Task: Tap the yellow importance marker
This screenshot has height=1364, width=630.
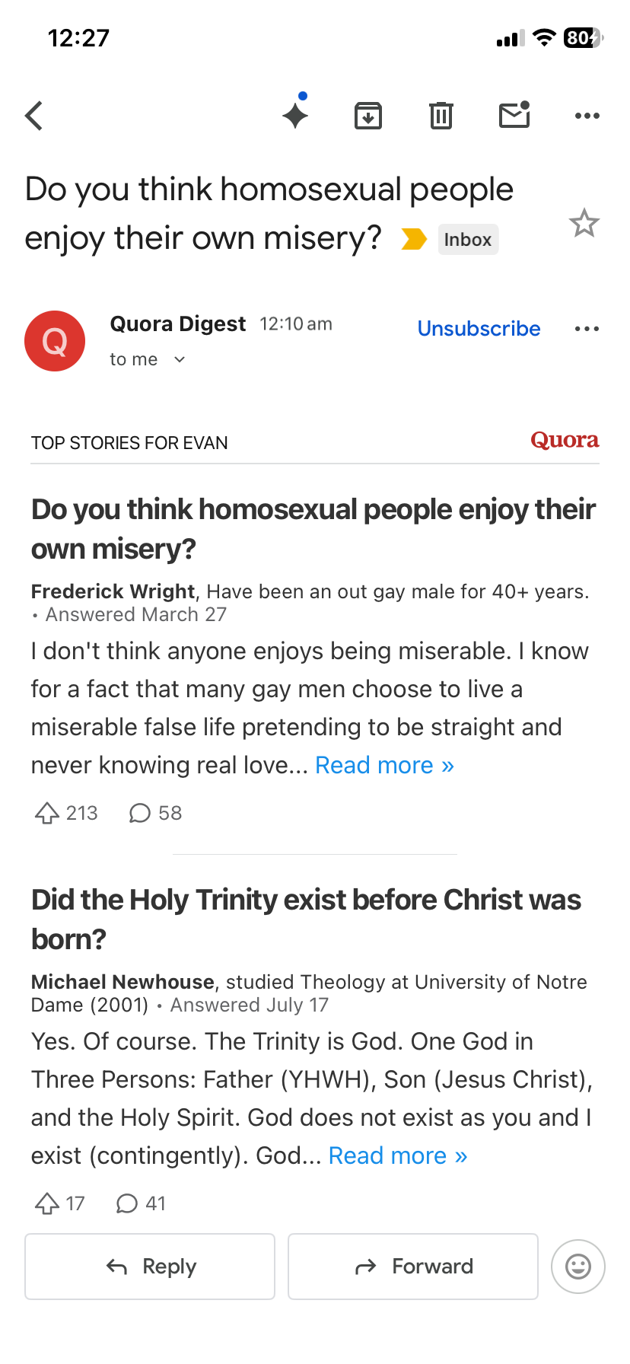Action: [414, 239]
